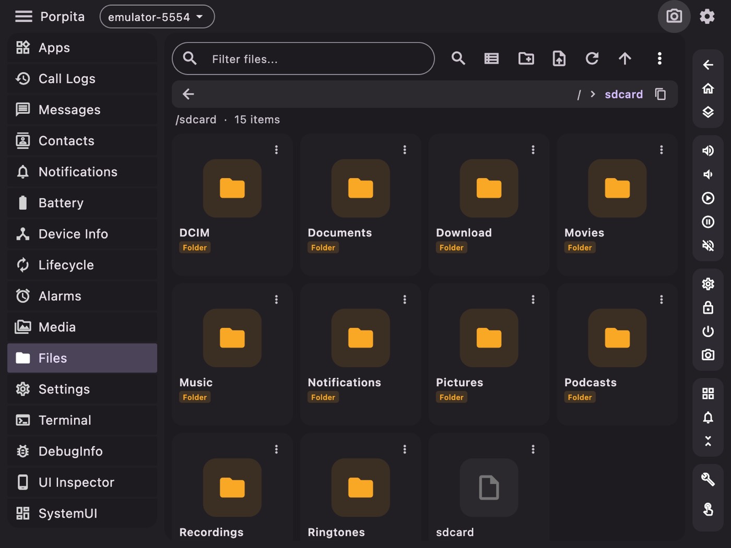Go to Alarms in sidebar
The height and width of the screenshot is (548, 731).
pos(82,296)
